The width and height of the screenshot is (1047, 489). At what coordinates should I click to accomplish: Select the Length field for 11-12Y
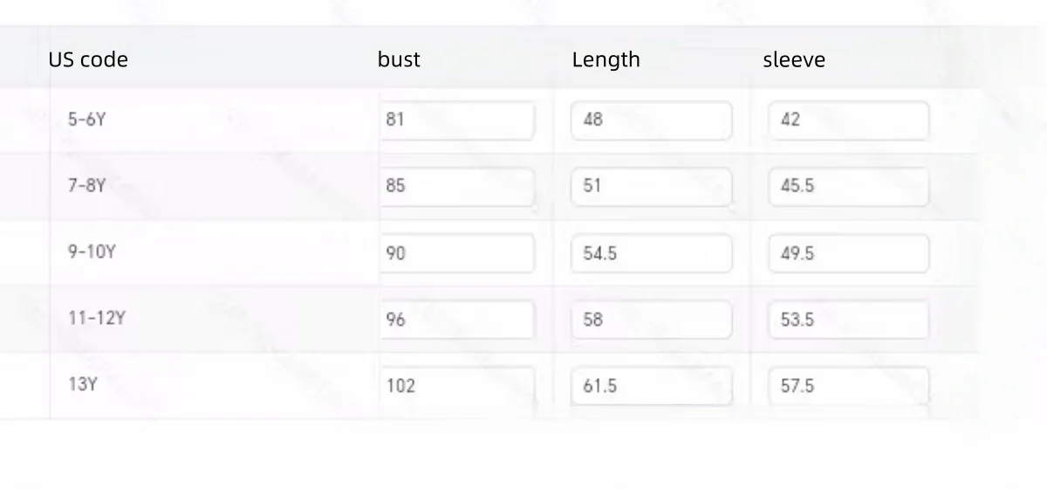[x=651, y=320]
